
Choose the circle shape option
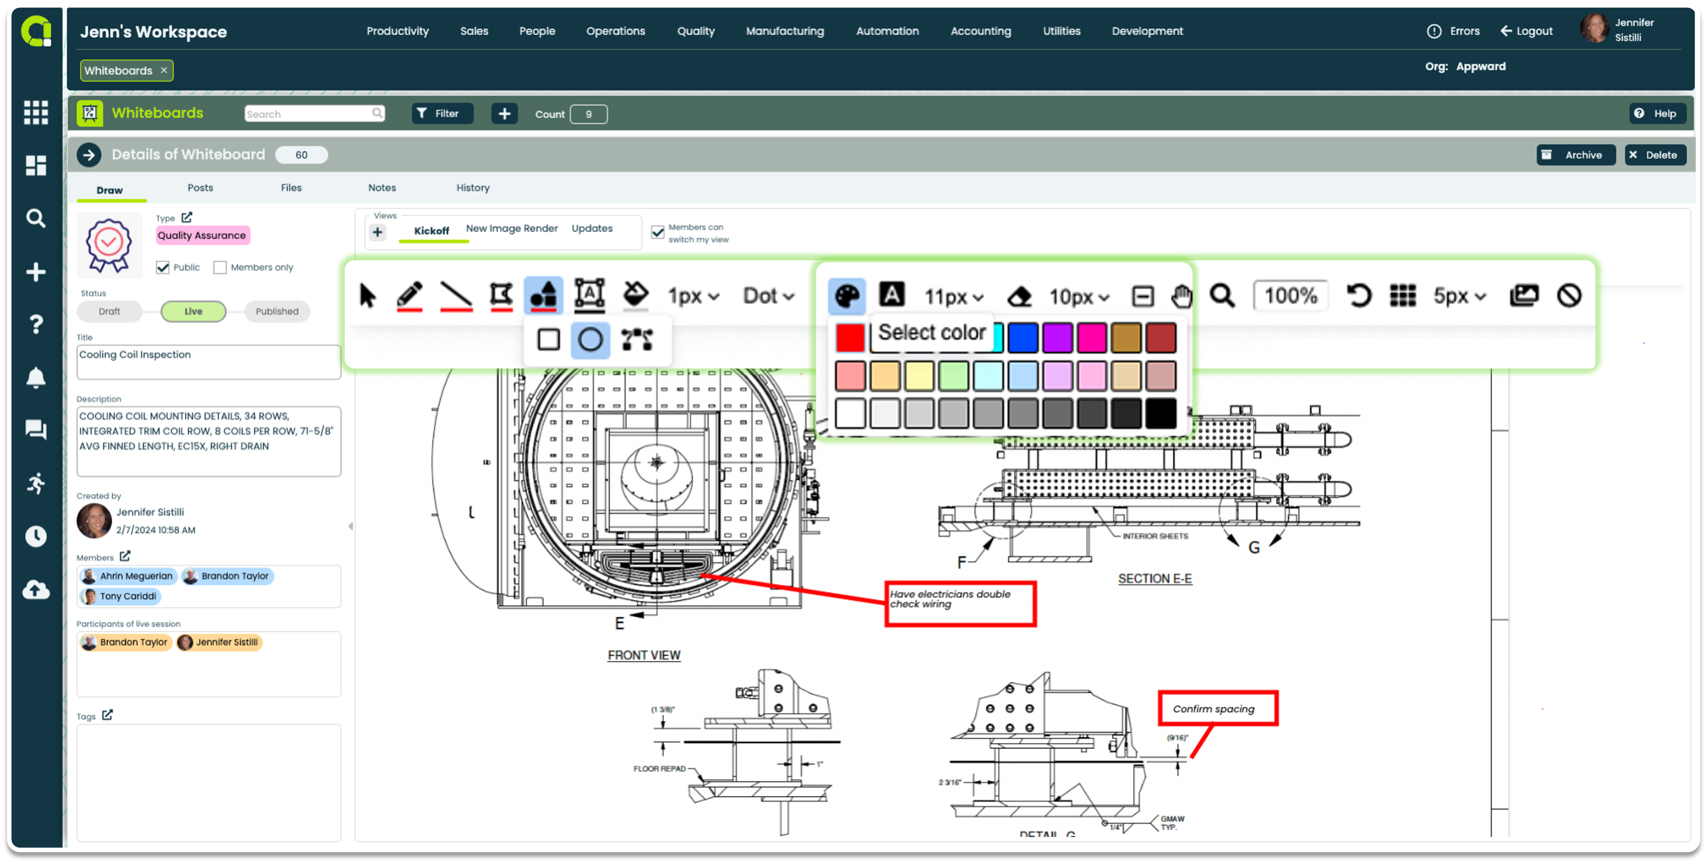(590, 340)
